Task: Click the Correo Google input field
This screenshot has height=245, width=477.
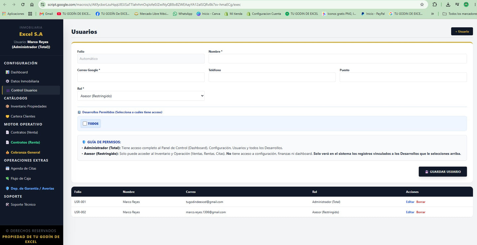Action: (x=141, y=77)
